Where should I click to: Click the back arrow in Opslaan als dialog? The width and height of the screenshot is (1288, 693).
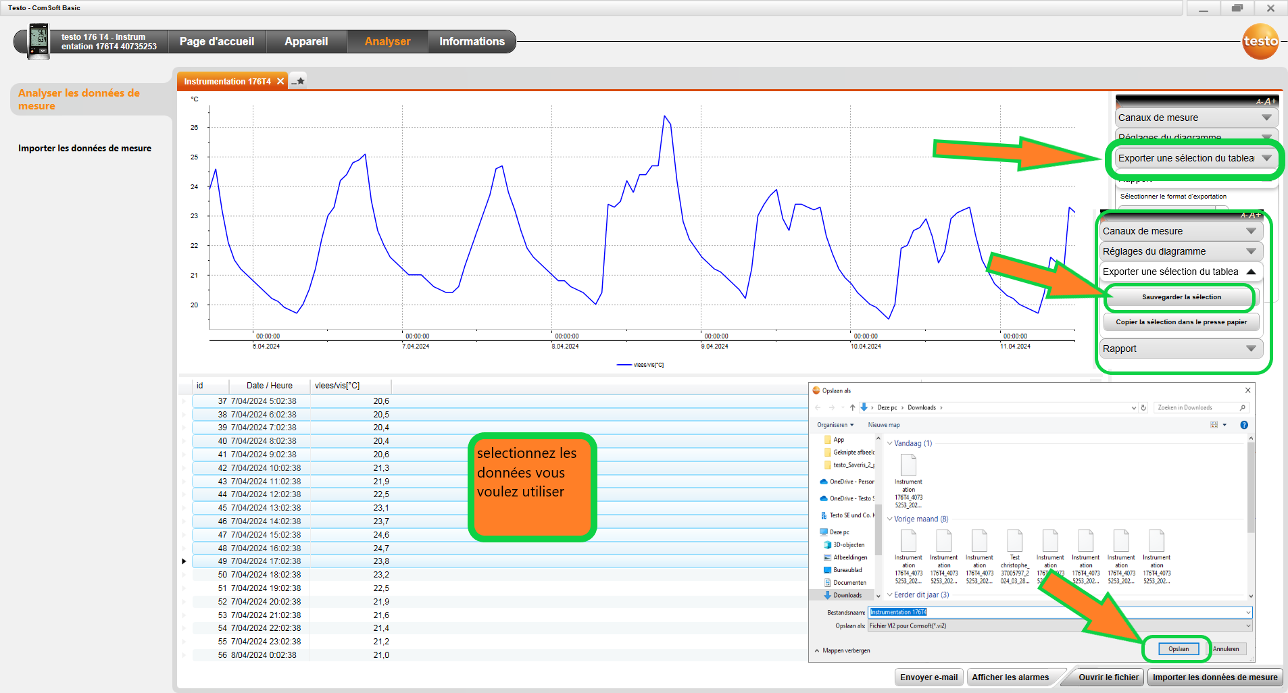click(x=818, y=407)
